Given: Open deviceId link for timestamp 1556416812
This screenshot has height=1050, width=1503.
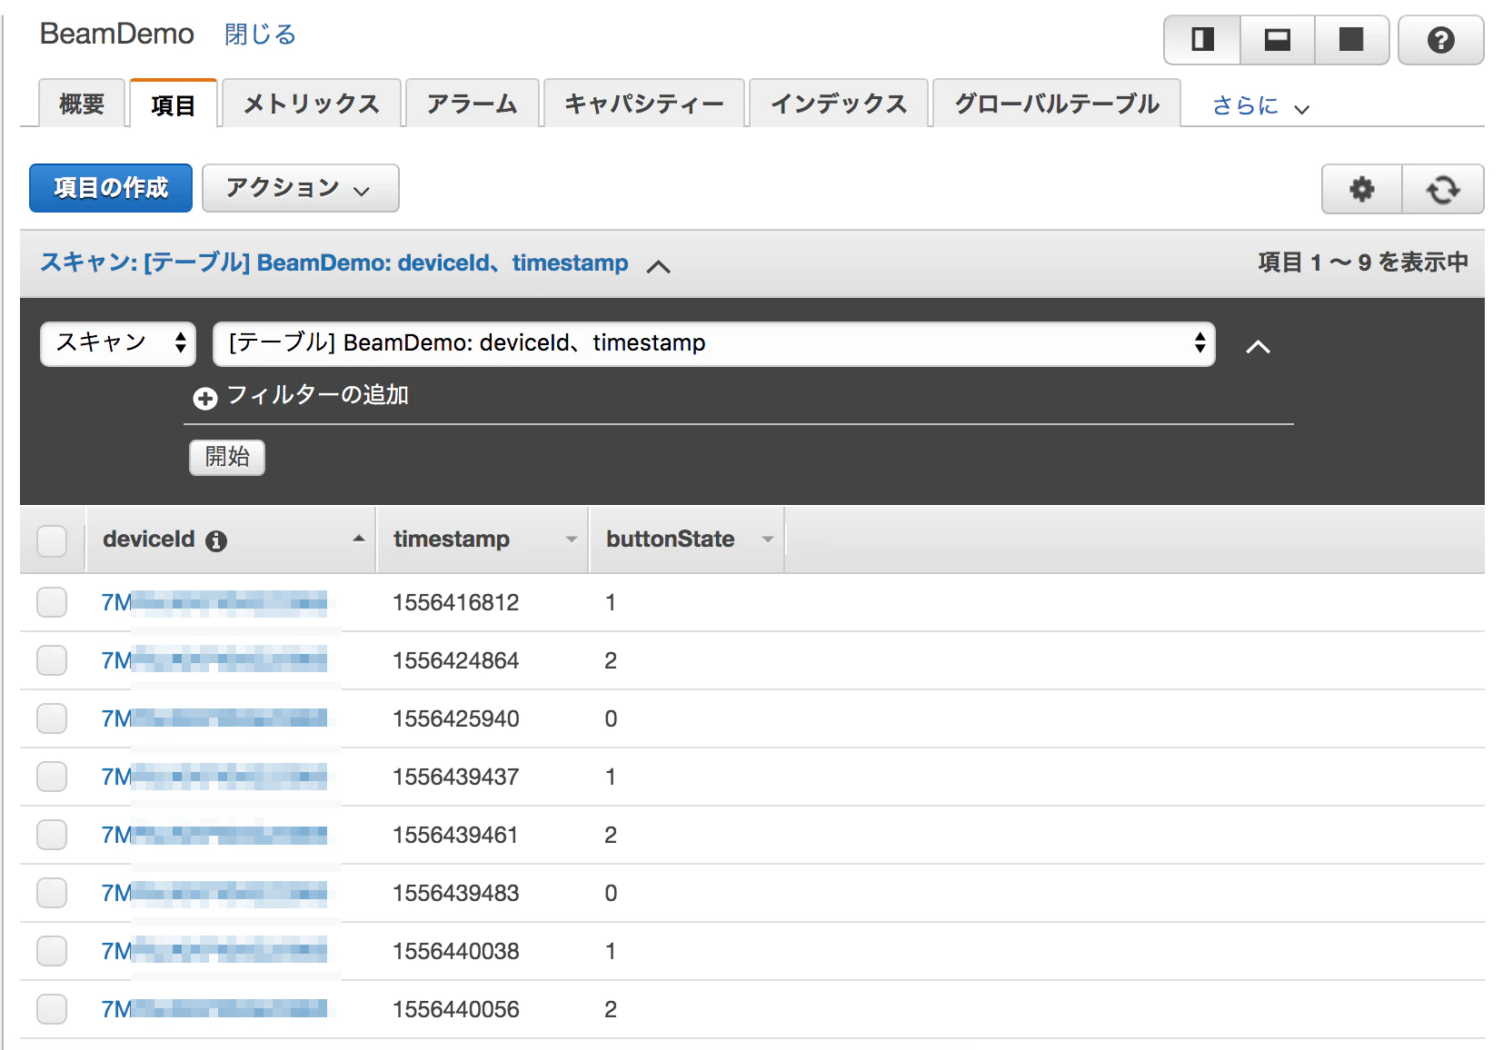Looking at the screenshot, I should click(x=214, y=602).
